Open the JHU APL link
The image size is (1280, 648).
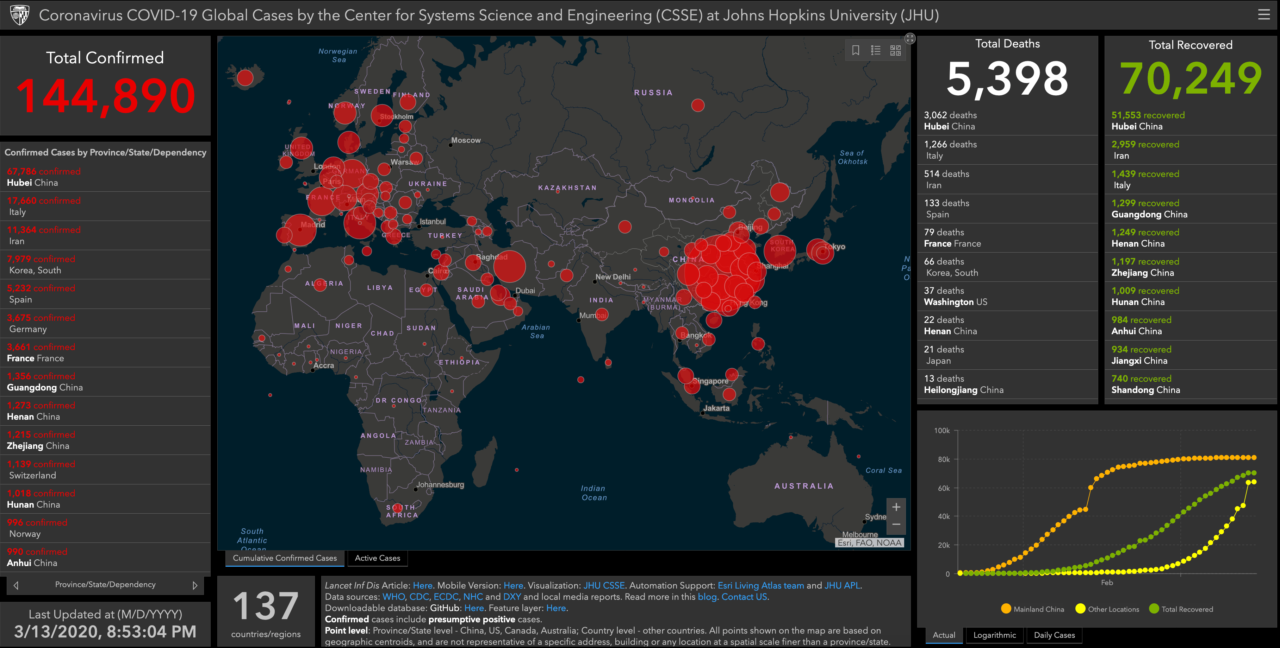tap(842, 585)
